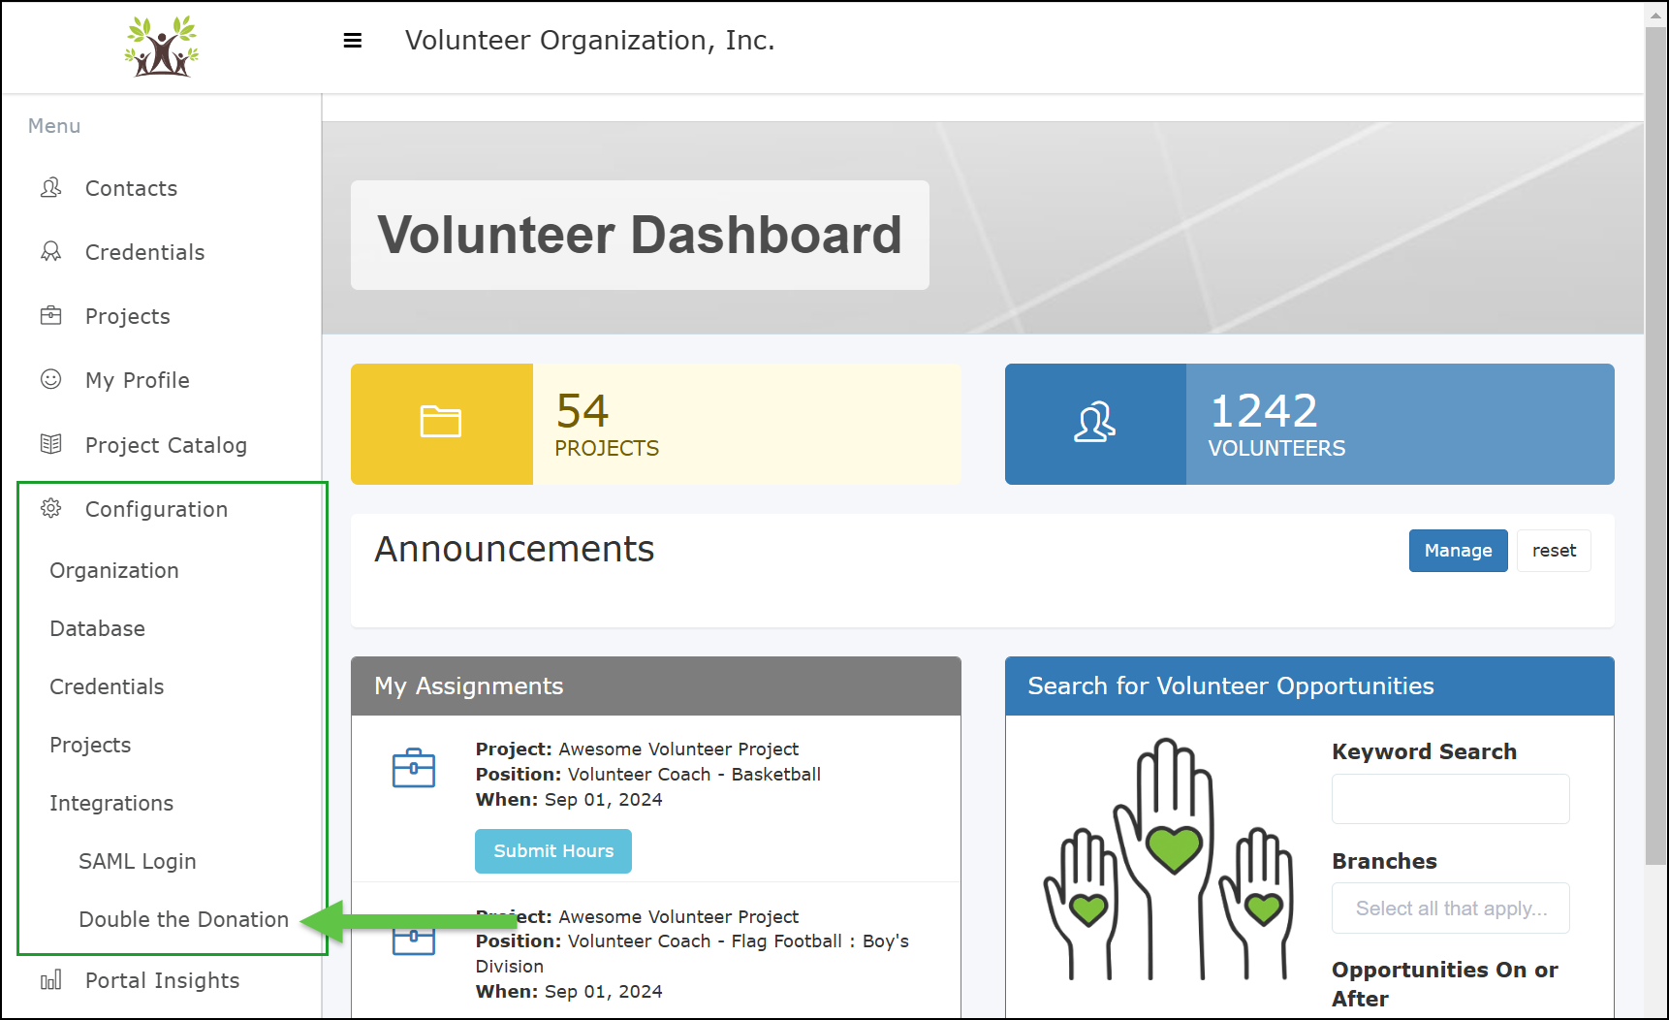
Task: Click the Project Catalog book icon
Action: coord(52,444)
